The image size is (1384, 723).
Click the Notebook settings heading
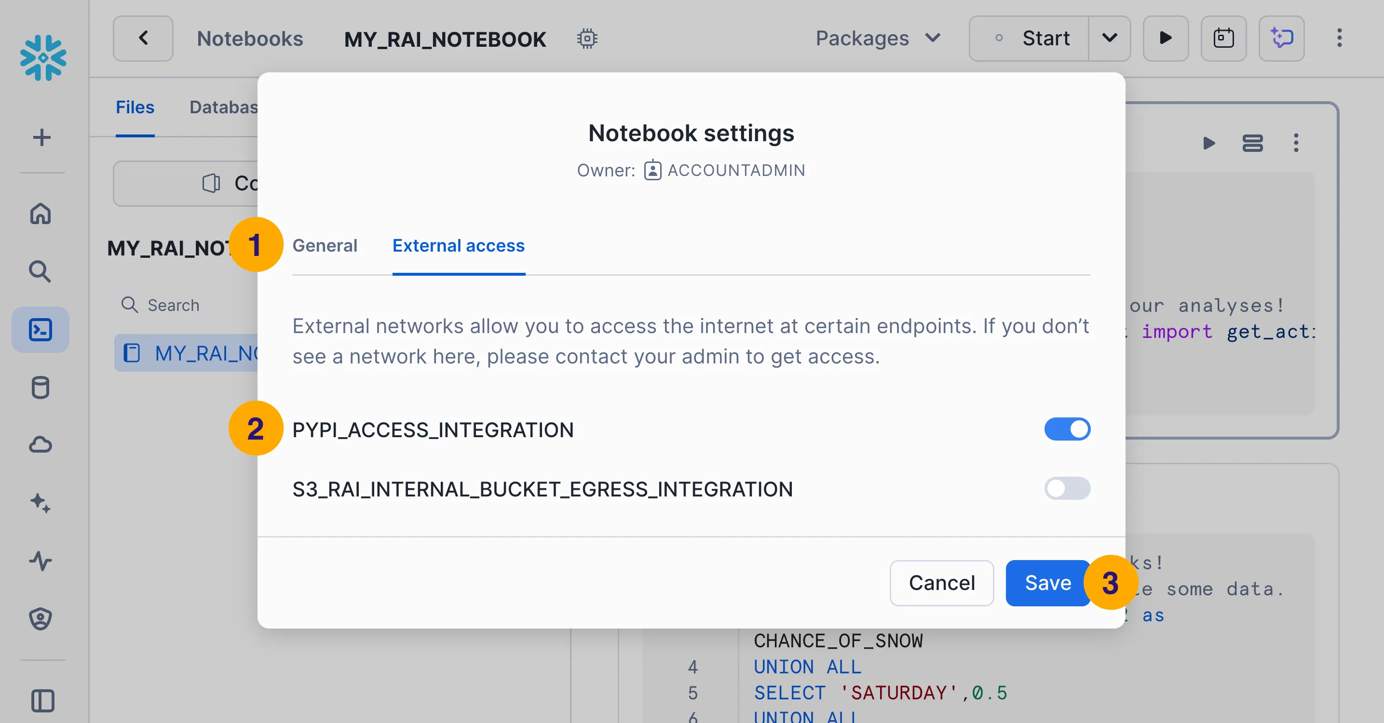point(691,133)
